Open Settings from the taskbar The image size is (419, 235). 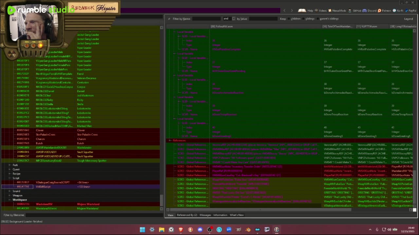point(152,229)
